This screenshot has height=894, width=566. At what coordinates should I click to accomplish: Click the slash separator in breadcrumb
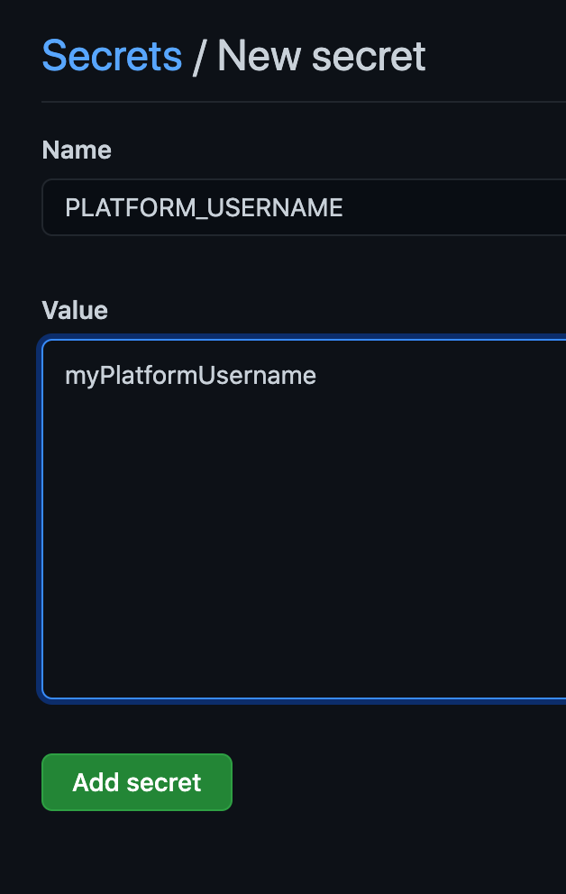(x=199, y=56)
